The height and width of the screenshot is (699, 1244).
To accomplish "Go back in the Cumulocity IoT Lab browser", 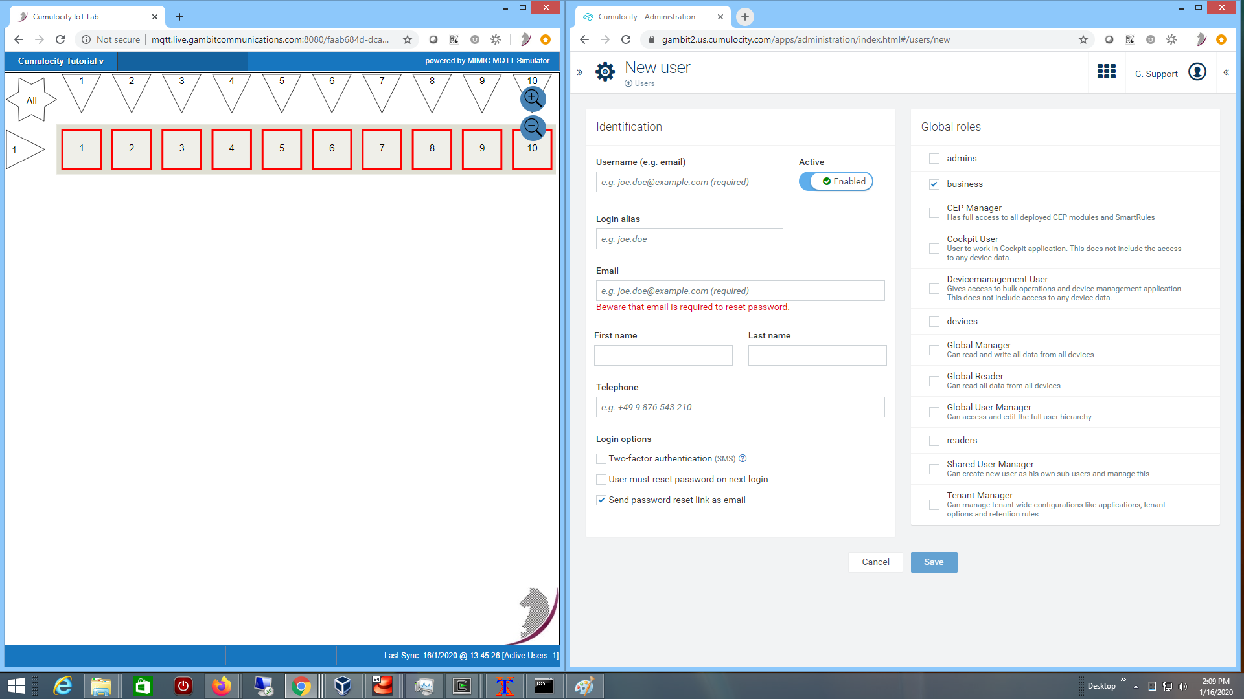I will point(19,39).
